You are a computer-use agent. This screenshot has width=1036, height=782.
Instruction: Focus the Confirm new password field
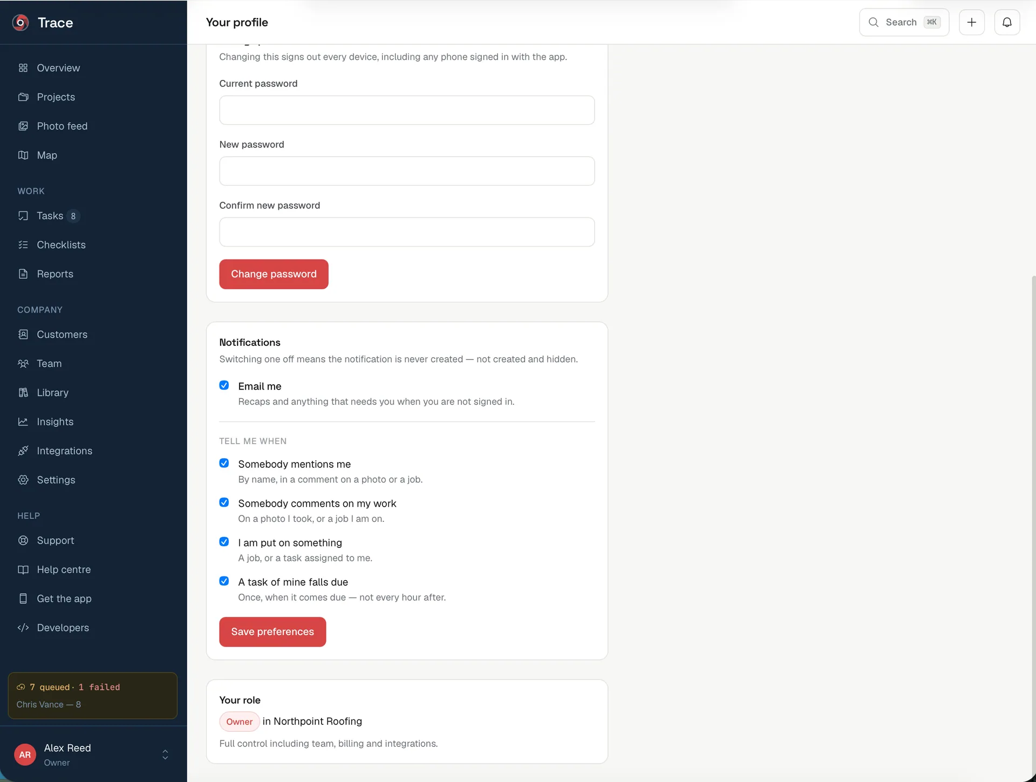pos(407,232)
